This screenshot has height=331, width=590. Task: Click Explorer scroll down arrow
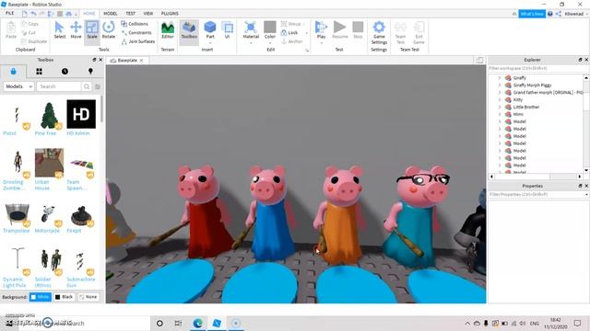586,170
